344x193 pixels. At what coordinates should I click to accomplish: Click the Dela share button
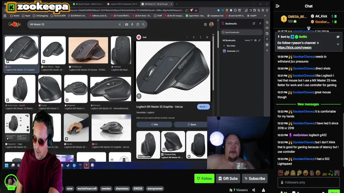pos(154,124)
